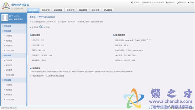The image size is (195, 110).
Task: Collapse the third 系统设置 group in the sidebar
Action: click(x=13, y=55)
